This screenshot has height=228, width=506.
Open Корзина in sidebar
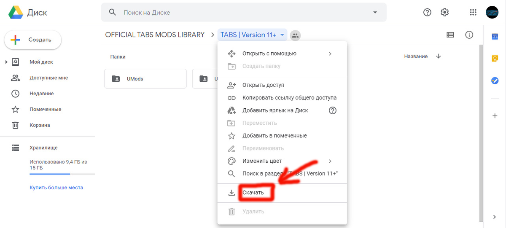coord(40,125)
